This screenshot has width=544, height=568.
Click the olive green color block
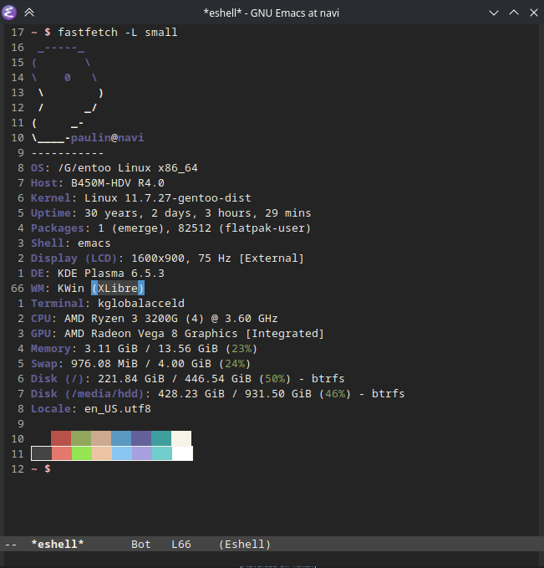coord(81,438)
